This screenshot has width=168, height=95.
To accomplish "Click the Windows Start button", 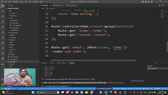I will 33,92.
